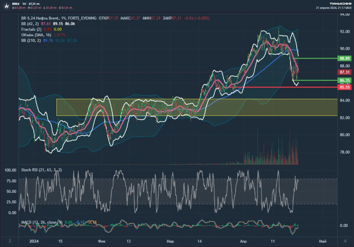Image resolution: width=354 pixels, height=247 pixels.
Task: Open the 1H timeframe selector in header
Action: [x=24, y=4]
